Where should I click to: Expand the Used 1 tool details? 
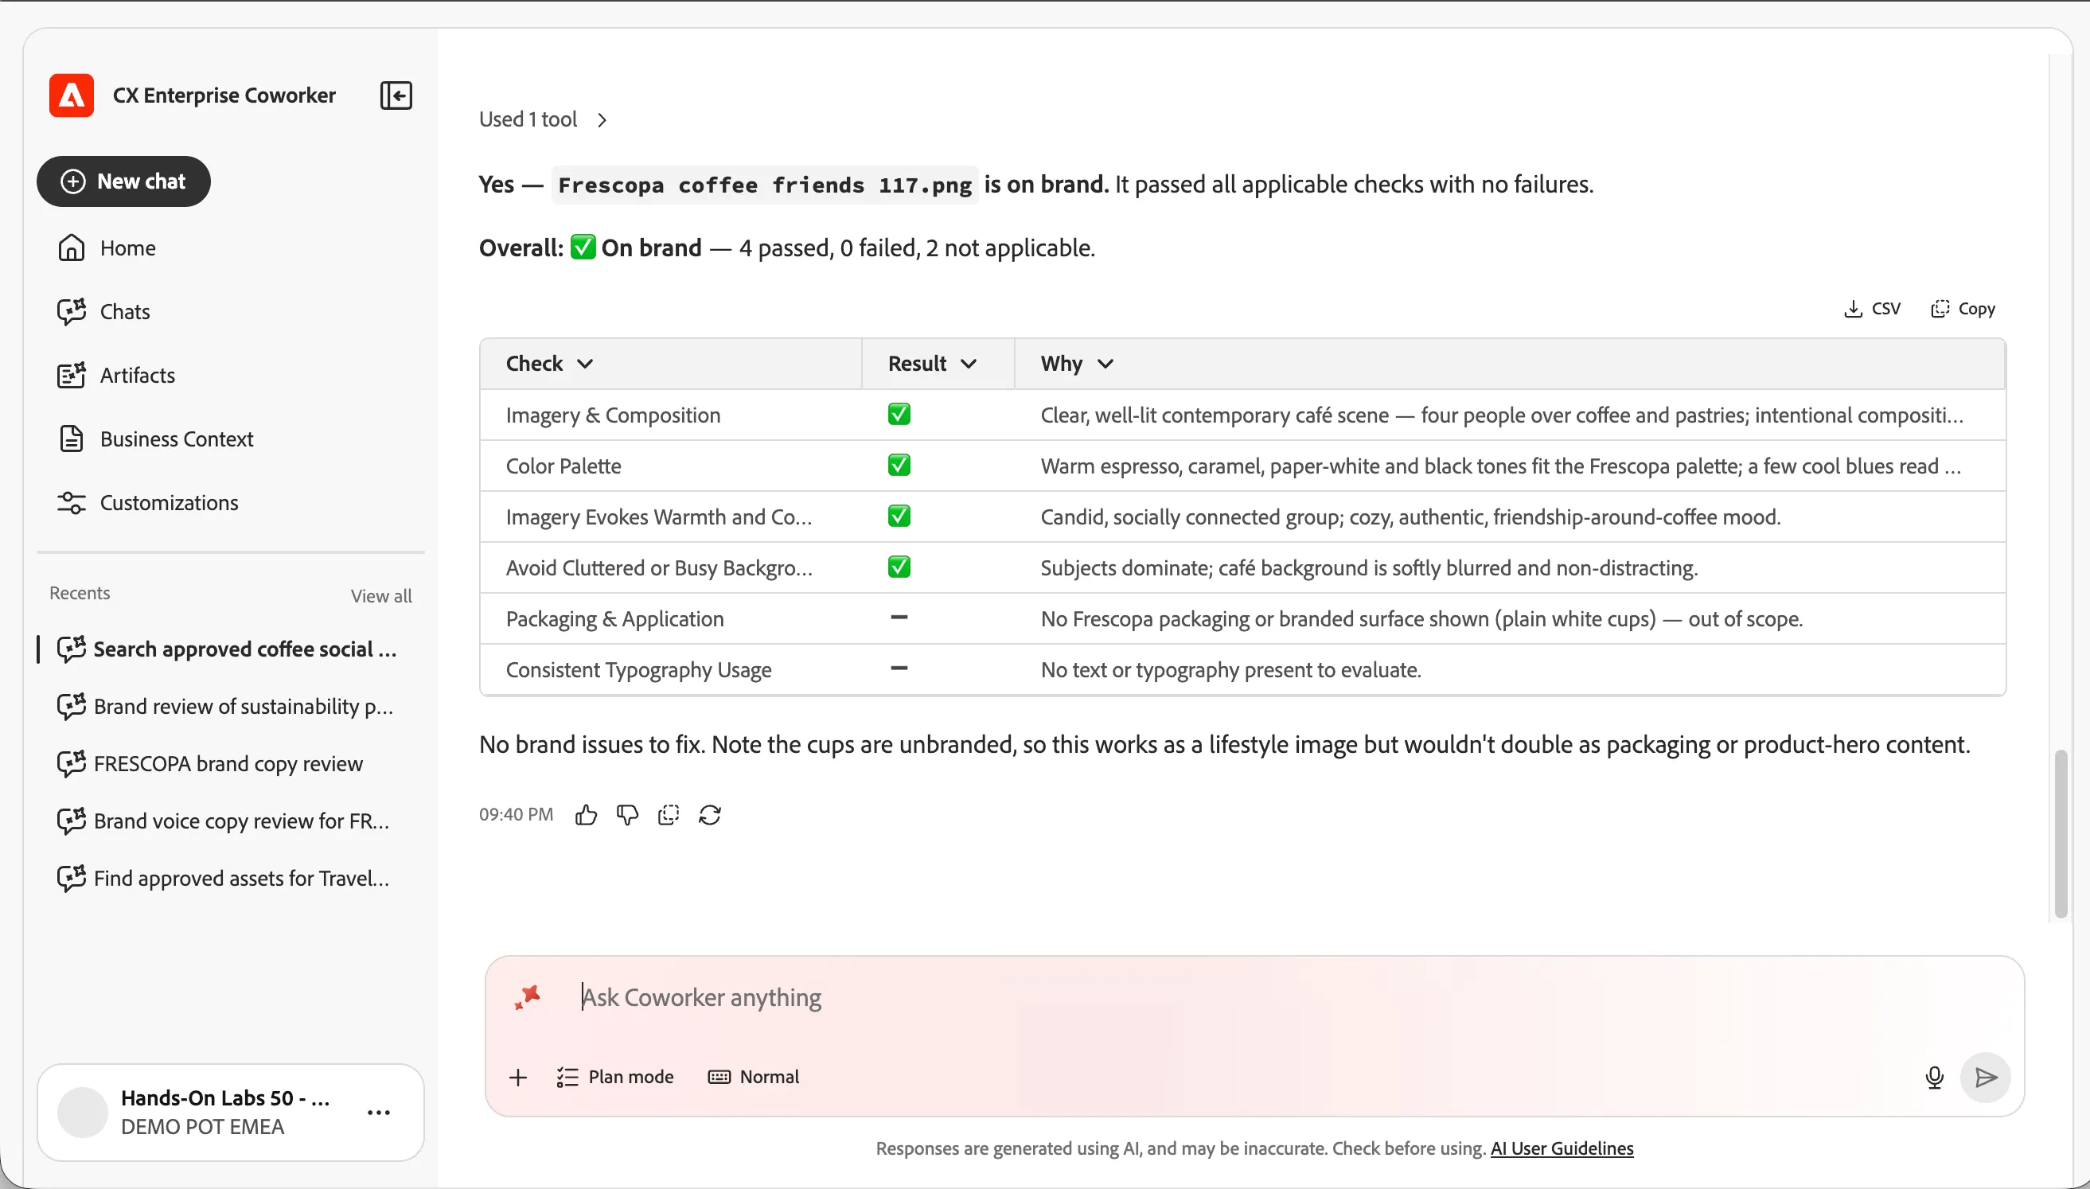[544, 119]
